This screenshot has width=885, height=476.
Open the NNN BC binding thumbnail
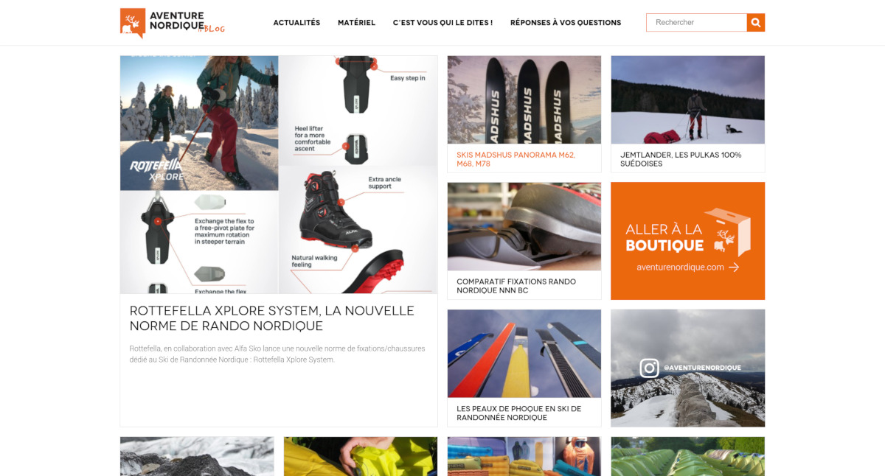[x=524, y=226]
